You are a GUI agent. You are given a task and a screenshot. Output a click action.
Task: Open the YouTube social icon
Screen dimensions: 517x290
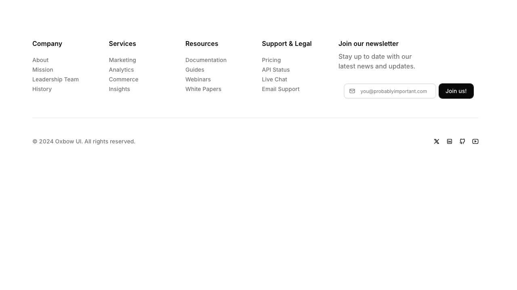click(x=475, y=141)
